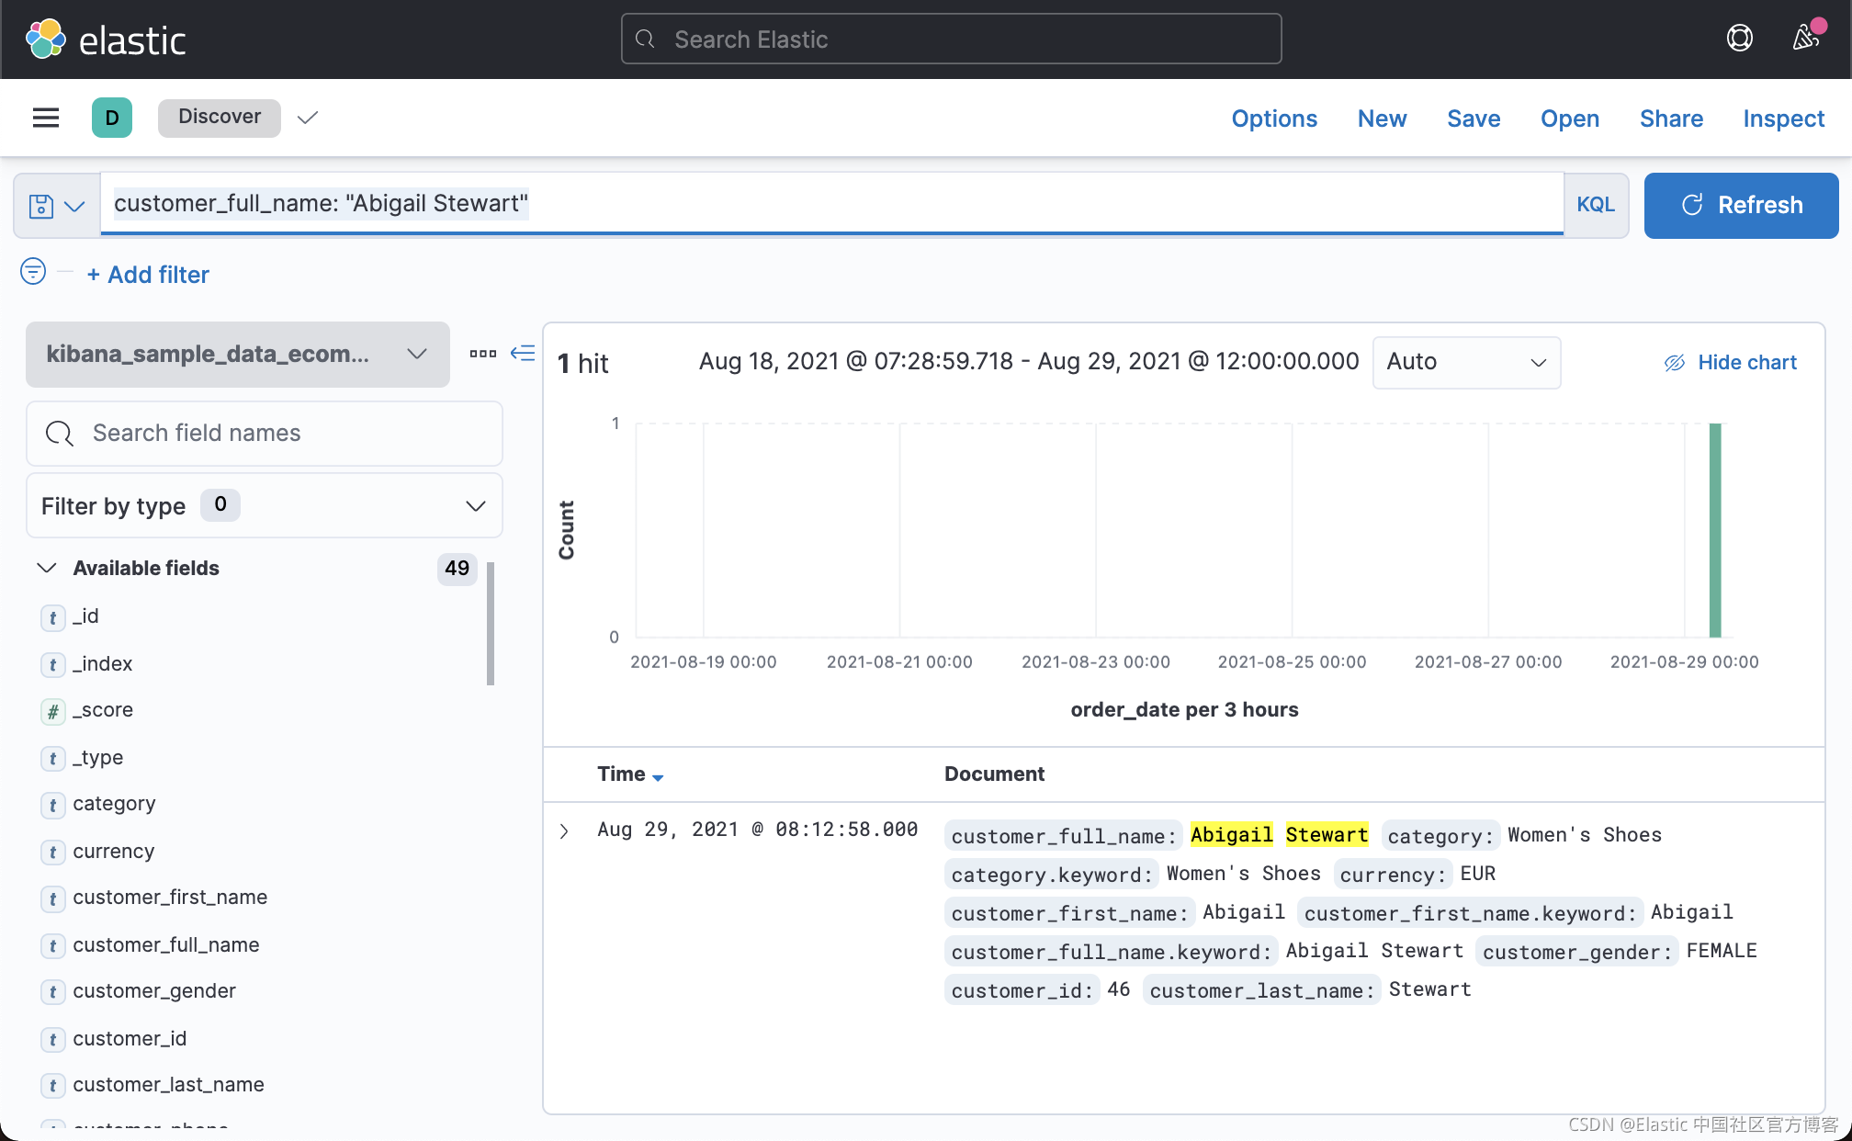Image resolution: width=1852 pixels, height=1141 pixels.
Task: Toggle Time column sort direction
Action: click(658, 777)
